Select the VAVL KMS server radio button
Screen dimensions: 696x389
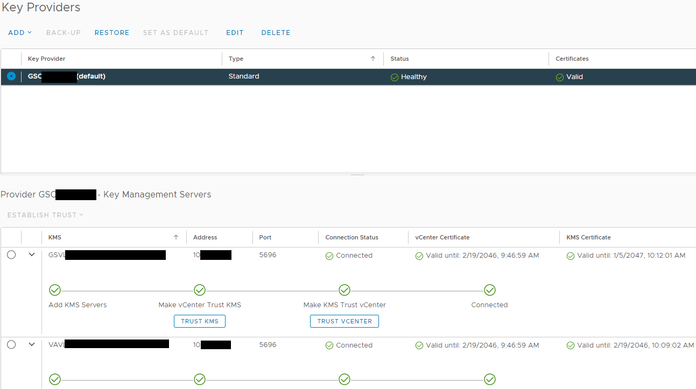coord(11,344)
